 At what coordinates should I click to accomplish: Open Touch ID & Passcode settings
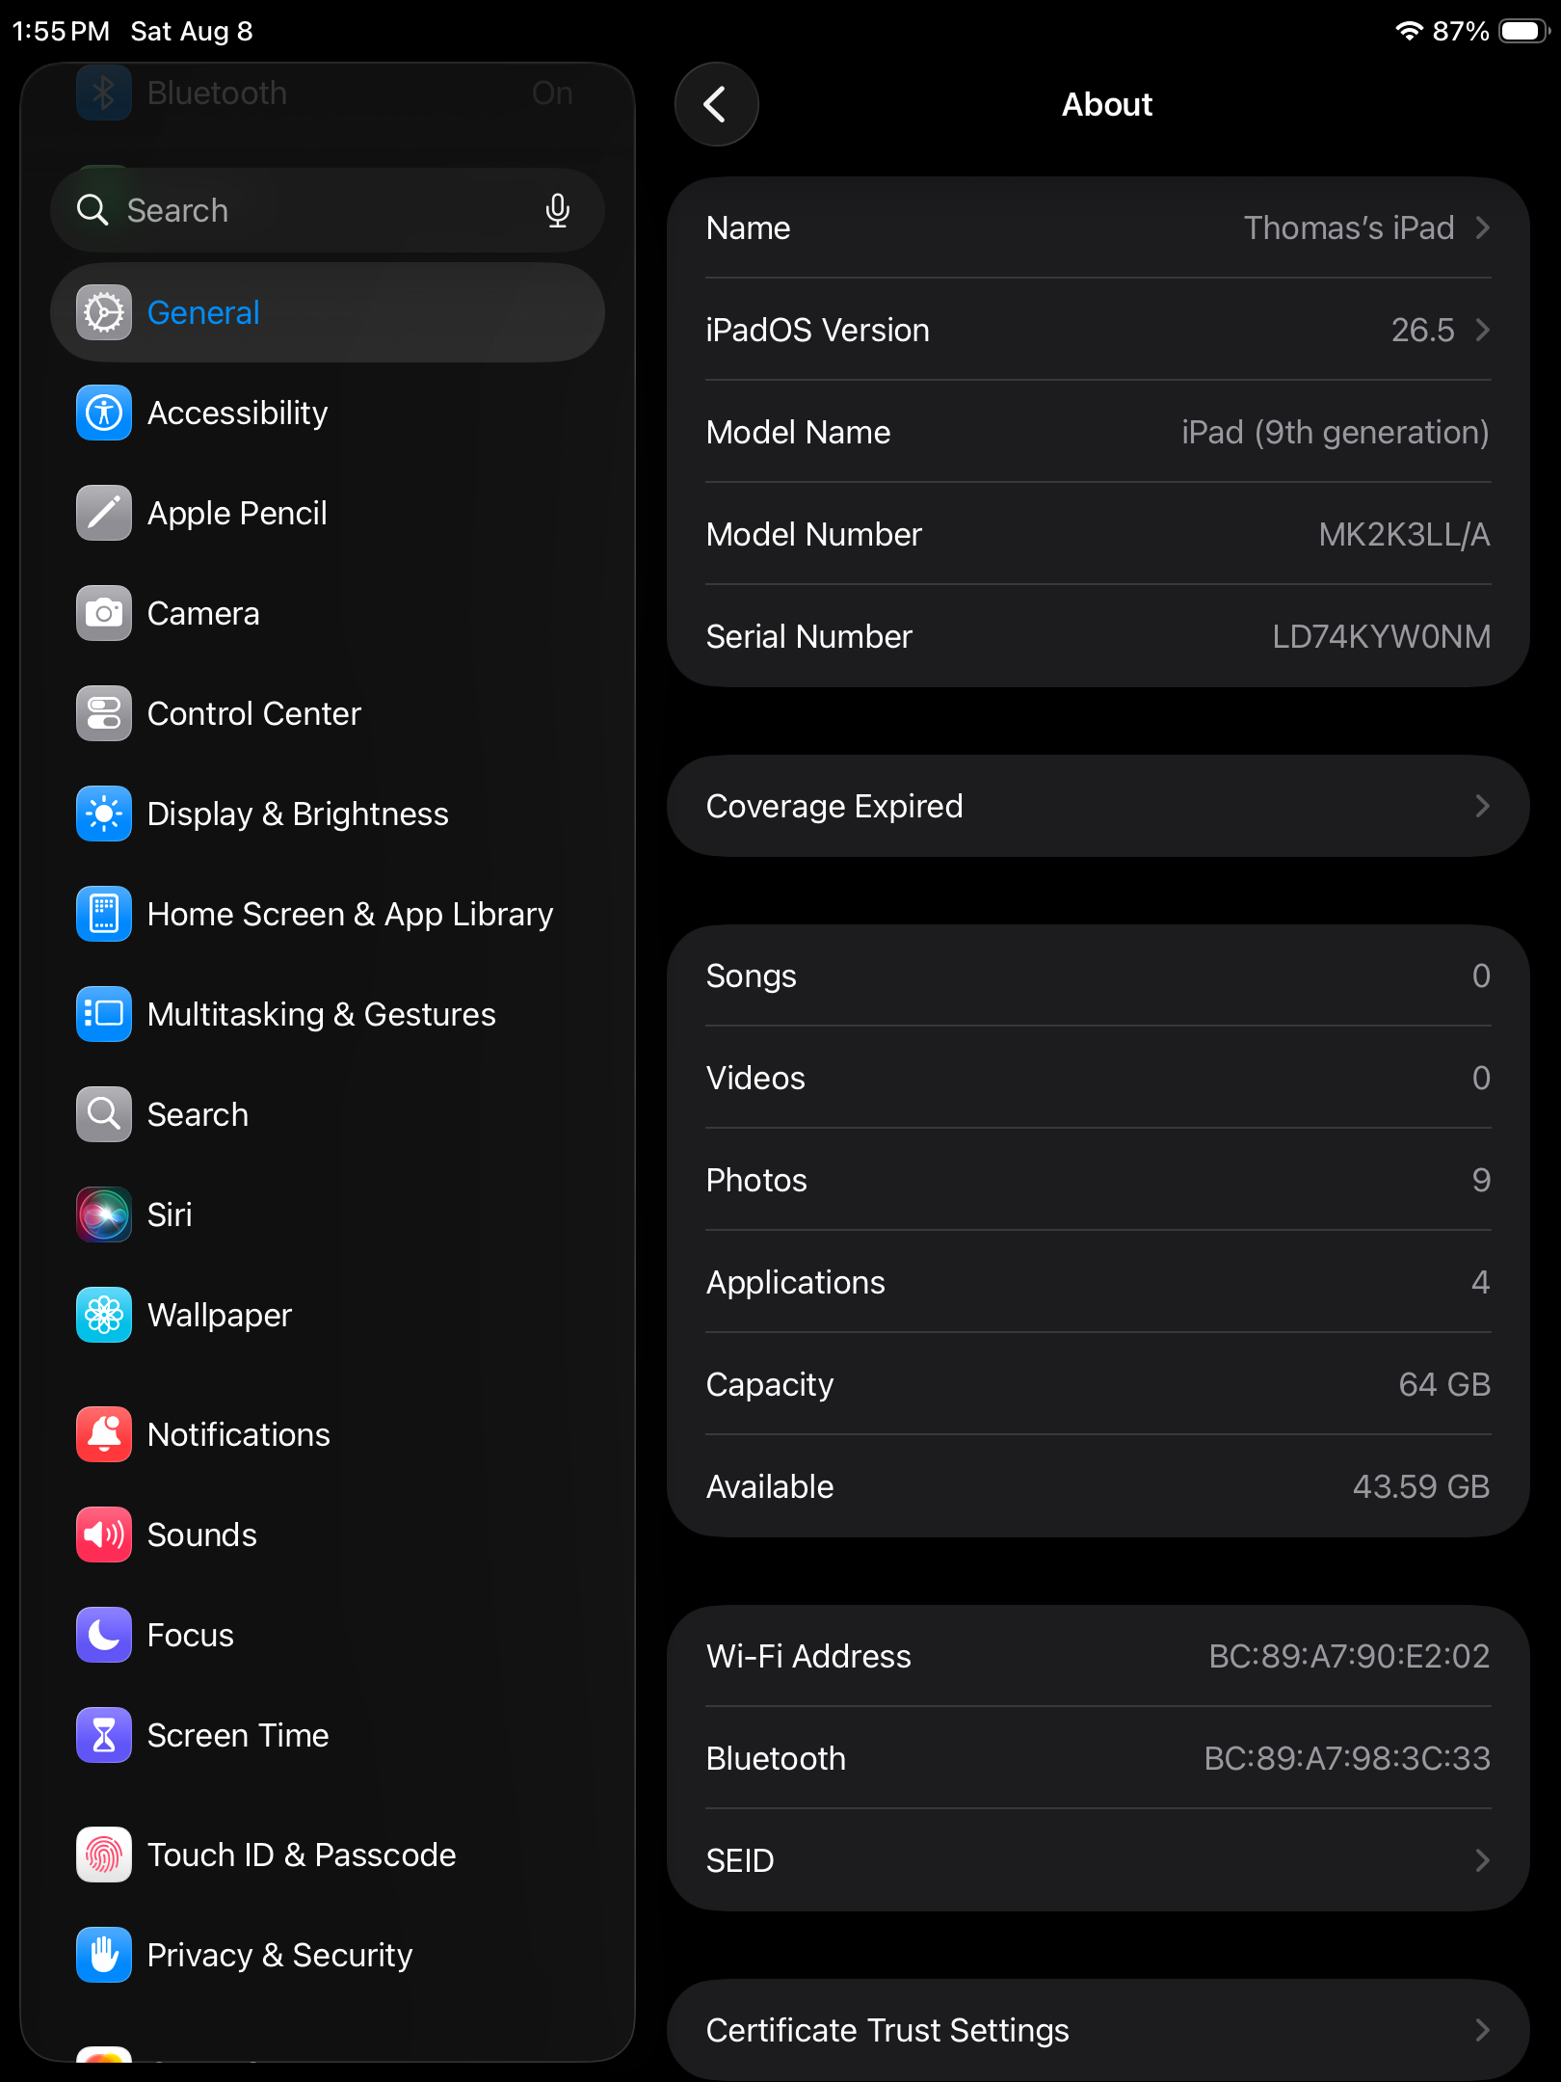tap(328, 1855)
